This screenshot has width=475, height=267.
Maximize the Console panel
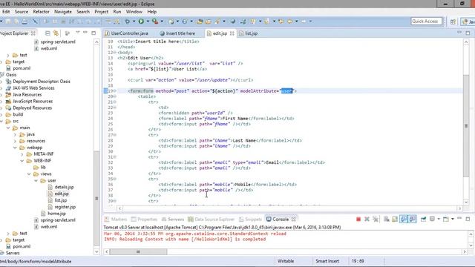click(468, 219)
